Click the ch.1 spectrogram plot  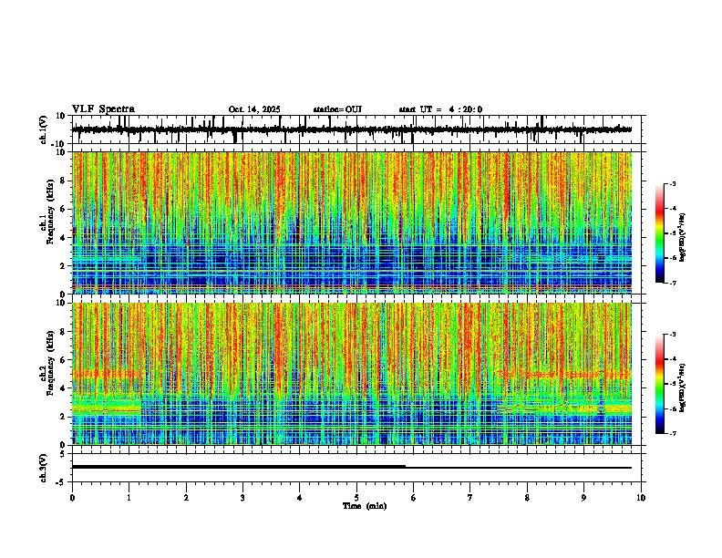(x=352, y=222)
